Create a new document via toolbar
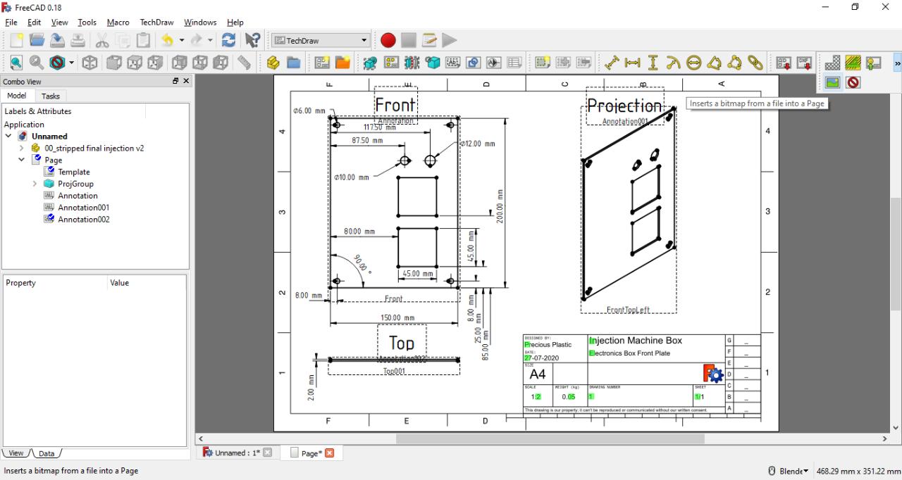902x480 pixels. pos(16,41)
